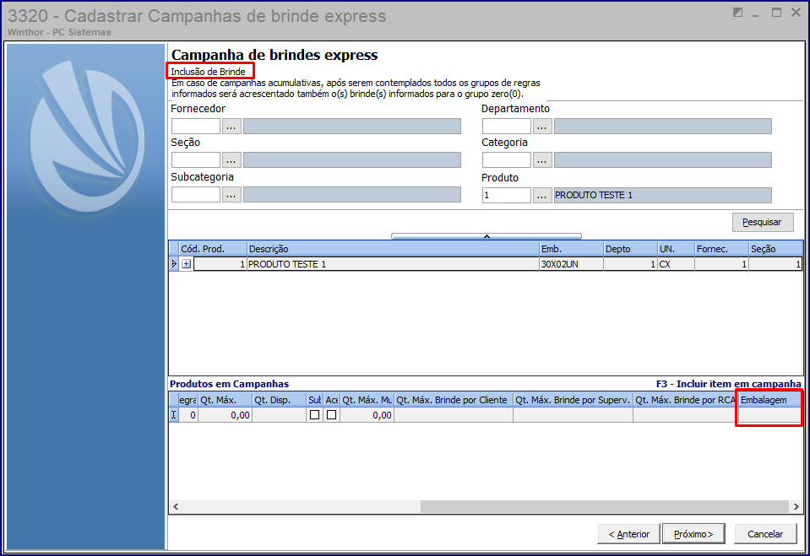Image resolution: width=810 pixels, height=556 pixels.
Task: Click the Qt. Máx. cell showing 0,00
Action: [225, 415]
